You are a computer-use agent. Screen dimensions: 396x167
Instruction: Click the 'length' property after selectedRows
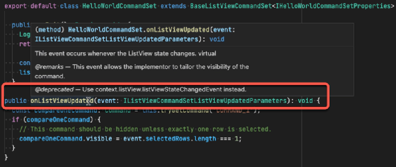pyautogui.click(x=205, y=139)
